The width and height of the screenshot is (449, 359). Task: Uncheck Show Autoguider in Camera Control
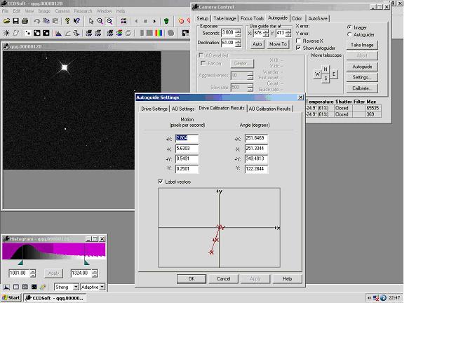click(298, 48)
